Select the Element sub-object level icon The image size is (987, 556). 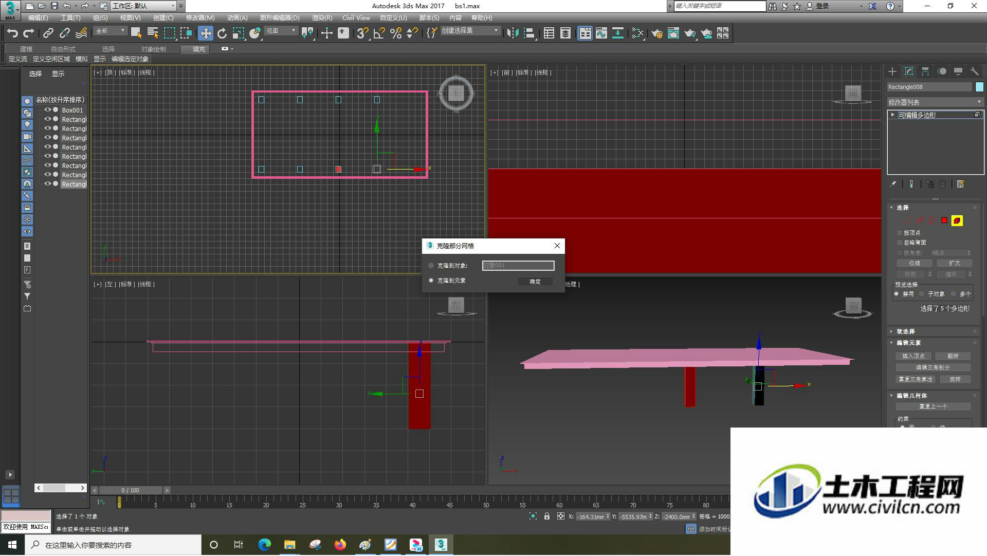point(957,220)
